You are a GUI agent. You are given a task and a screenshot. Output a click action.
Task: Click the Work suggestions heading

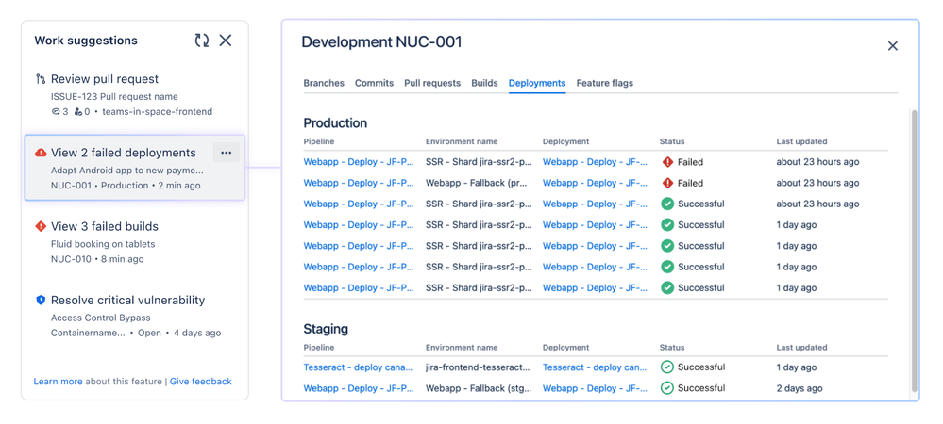click(x=86, y=41)
